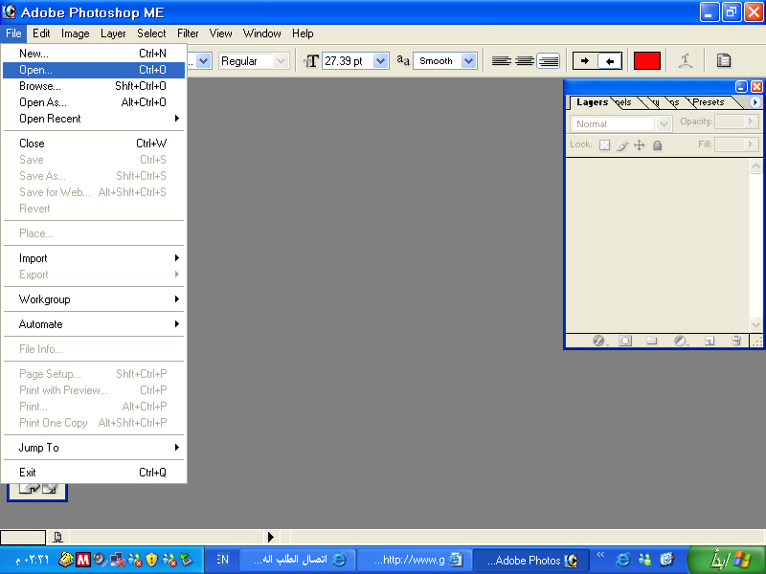Expand the Automate submenu
The width and height of the screenshot is (766, 574).
(x=94, y=324)
